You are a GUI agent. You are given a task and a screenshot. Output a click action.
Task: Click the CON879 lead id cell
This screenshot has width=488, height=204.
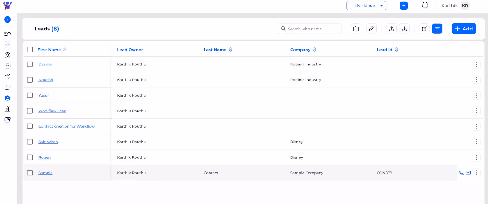[384, 173]
